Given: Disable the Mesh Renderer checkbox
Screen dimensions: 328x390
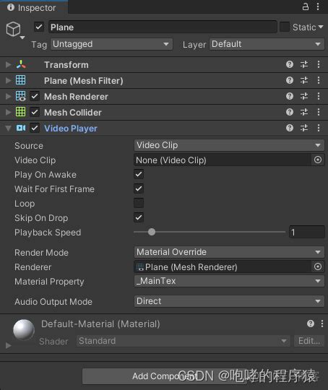Looking at the screenshot, I should (35, 96).
